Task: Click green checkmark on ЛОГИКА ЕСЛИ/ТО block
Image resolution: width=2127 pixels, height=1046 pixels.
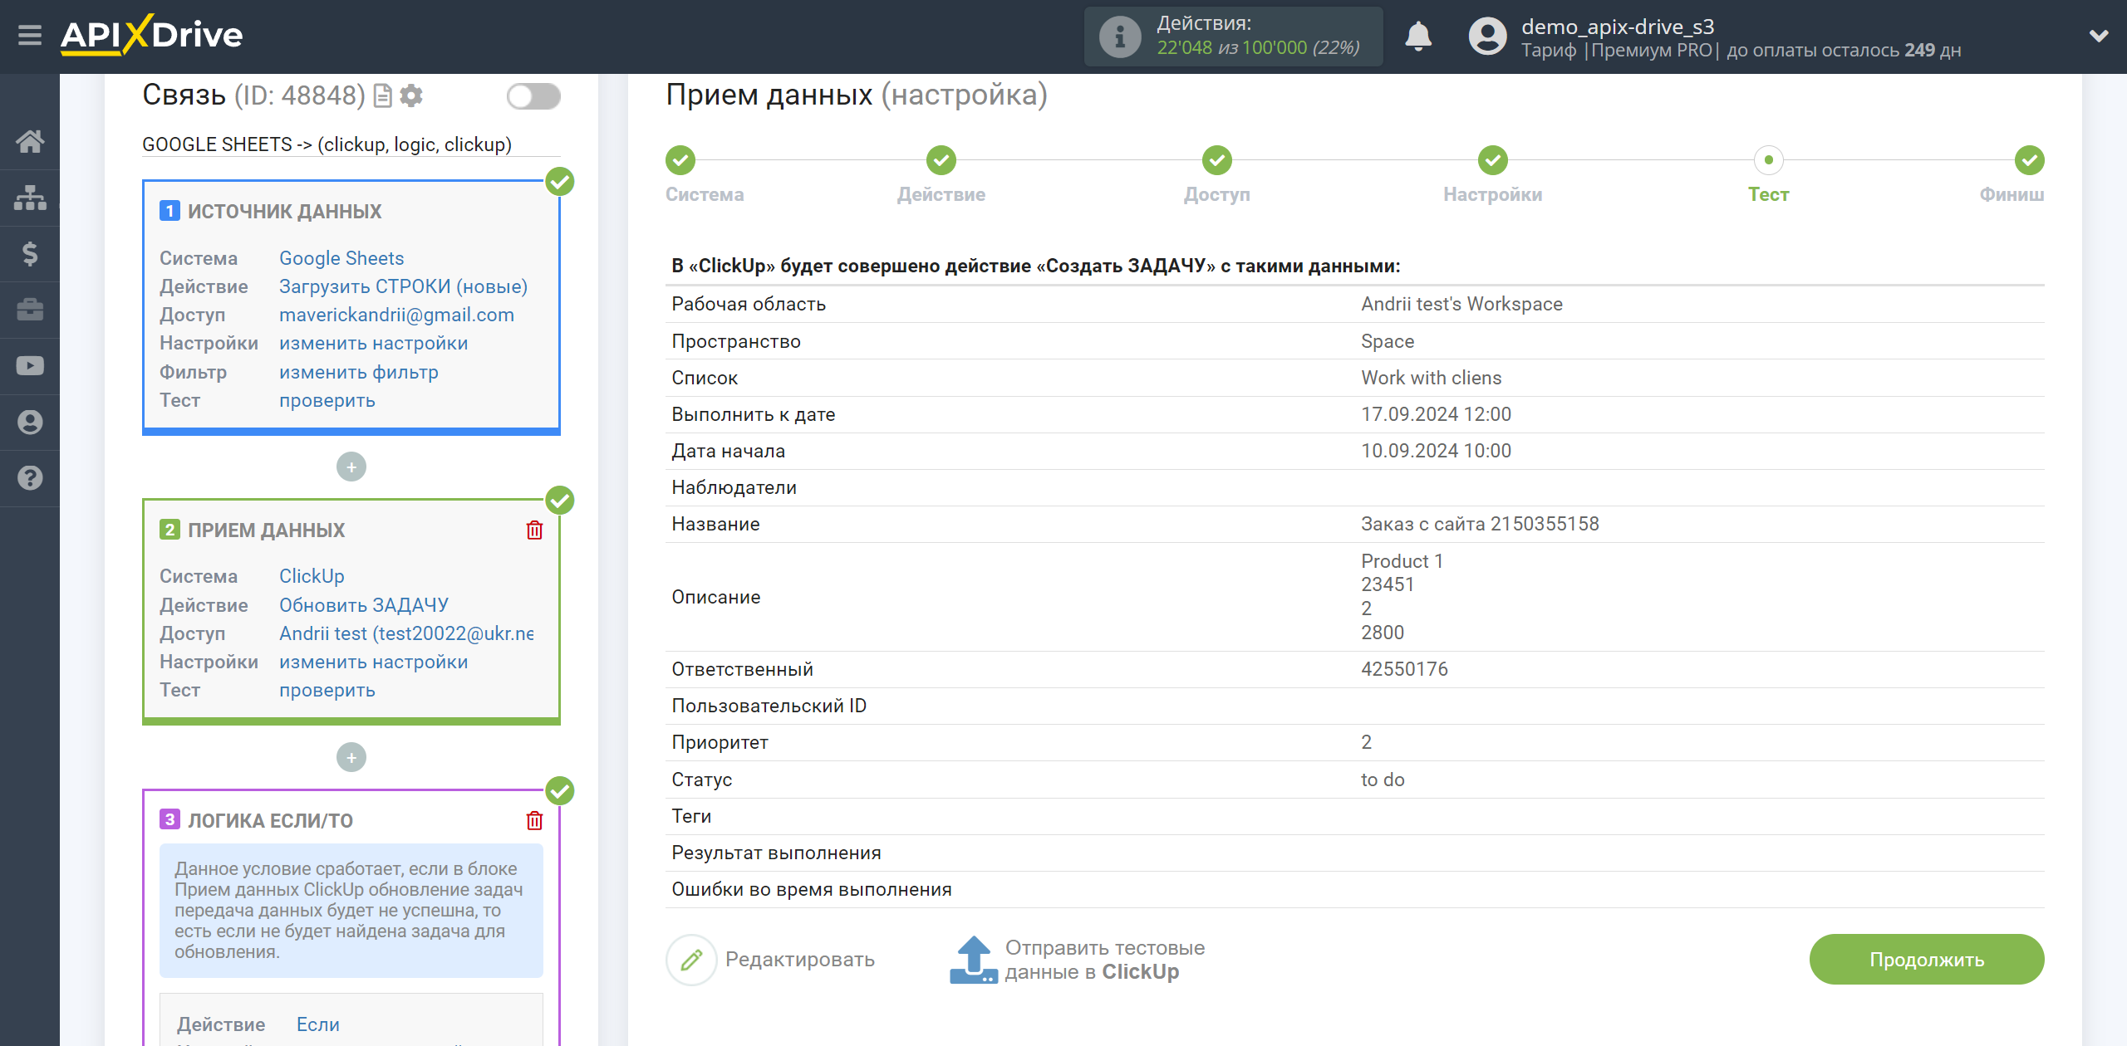Action: click(560, 791)
